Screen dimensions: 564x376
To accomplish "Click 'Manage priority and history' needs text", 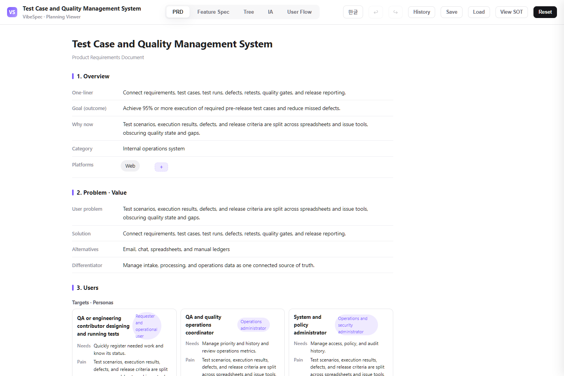I will click(235, 347).
